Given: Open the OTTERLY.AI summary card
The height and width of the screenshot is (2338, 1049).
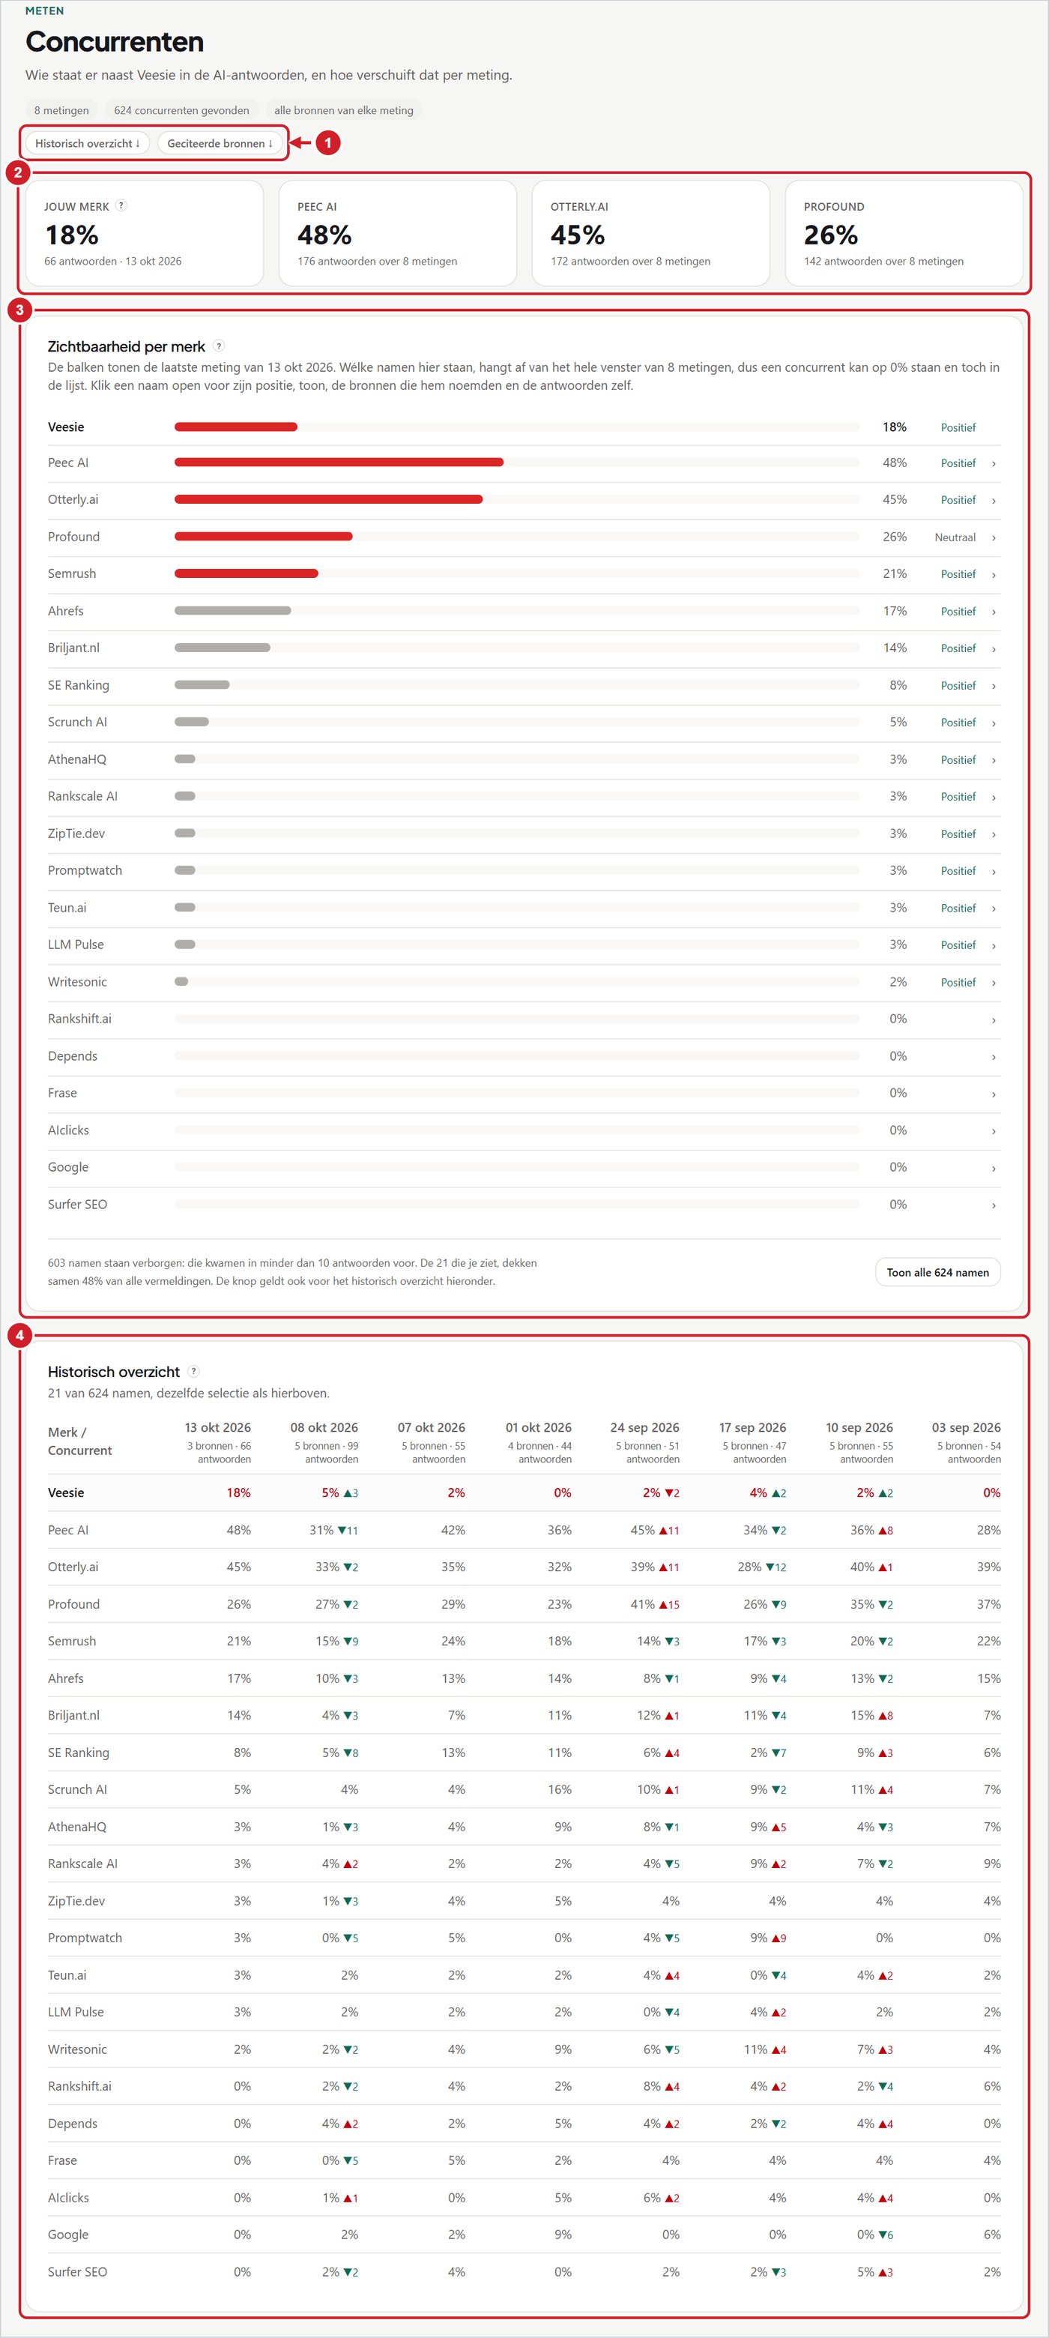Looking at the screenshot, I should pos(650,233).
